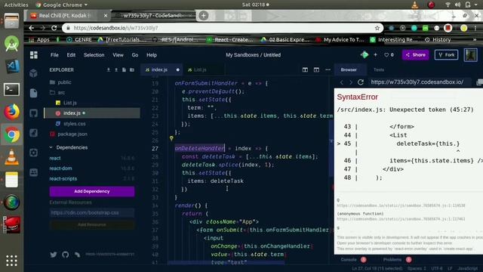Show more bookmarks chevron
Screen dimensions: 483x272
tap(475, 40)
